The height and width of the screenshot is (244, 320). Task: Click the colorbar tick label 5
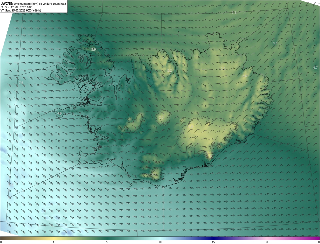coord(107,242)
